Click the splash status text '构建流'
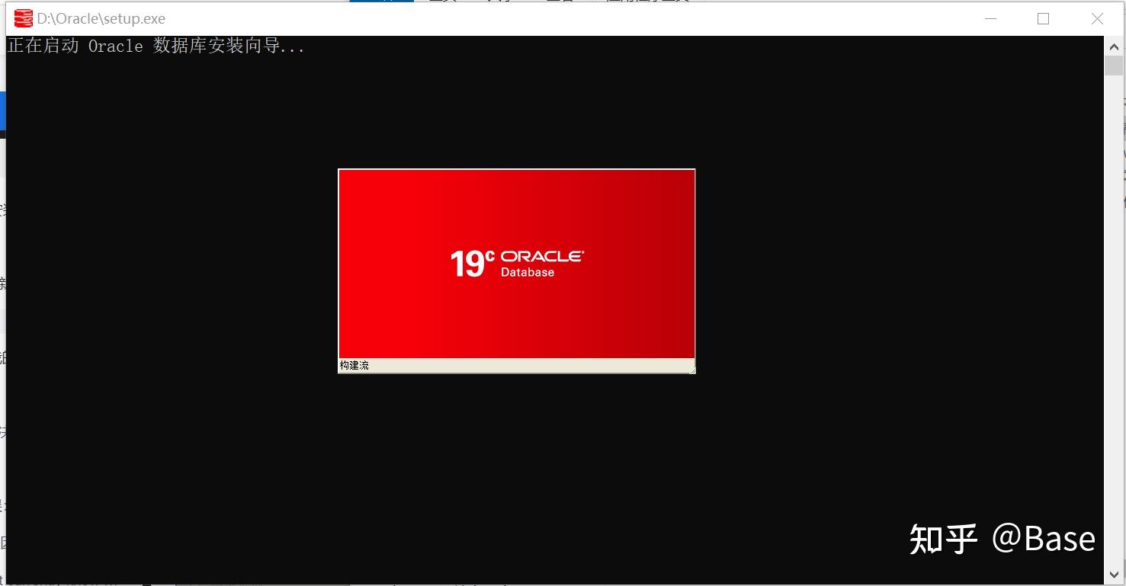The image size is (1126, 586). click(354, 366)
